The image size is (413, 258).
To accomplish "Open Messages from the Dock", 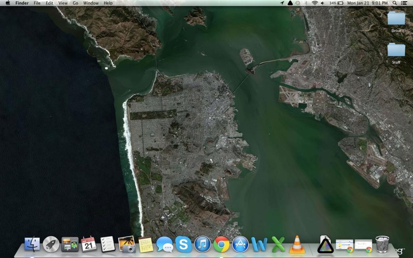I will click(x=165, y=244).
